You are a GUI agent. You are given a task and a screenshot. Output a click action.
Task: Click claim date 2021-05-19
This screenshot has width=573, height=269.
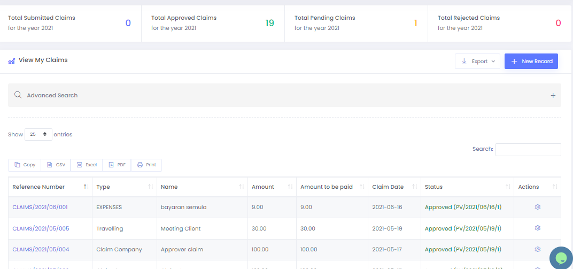coord(387,228)
